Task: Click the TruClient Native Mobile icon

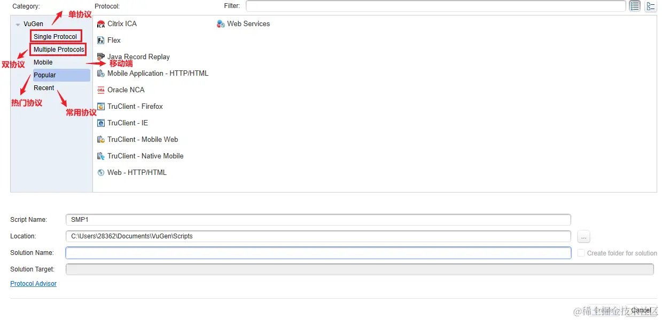Action: tap(101, 156)
